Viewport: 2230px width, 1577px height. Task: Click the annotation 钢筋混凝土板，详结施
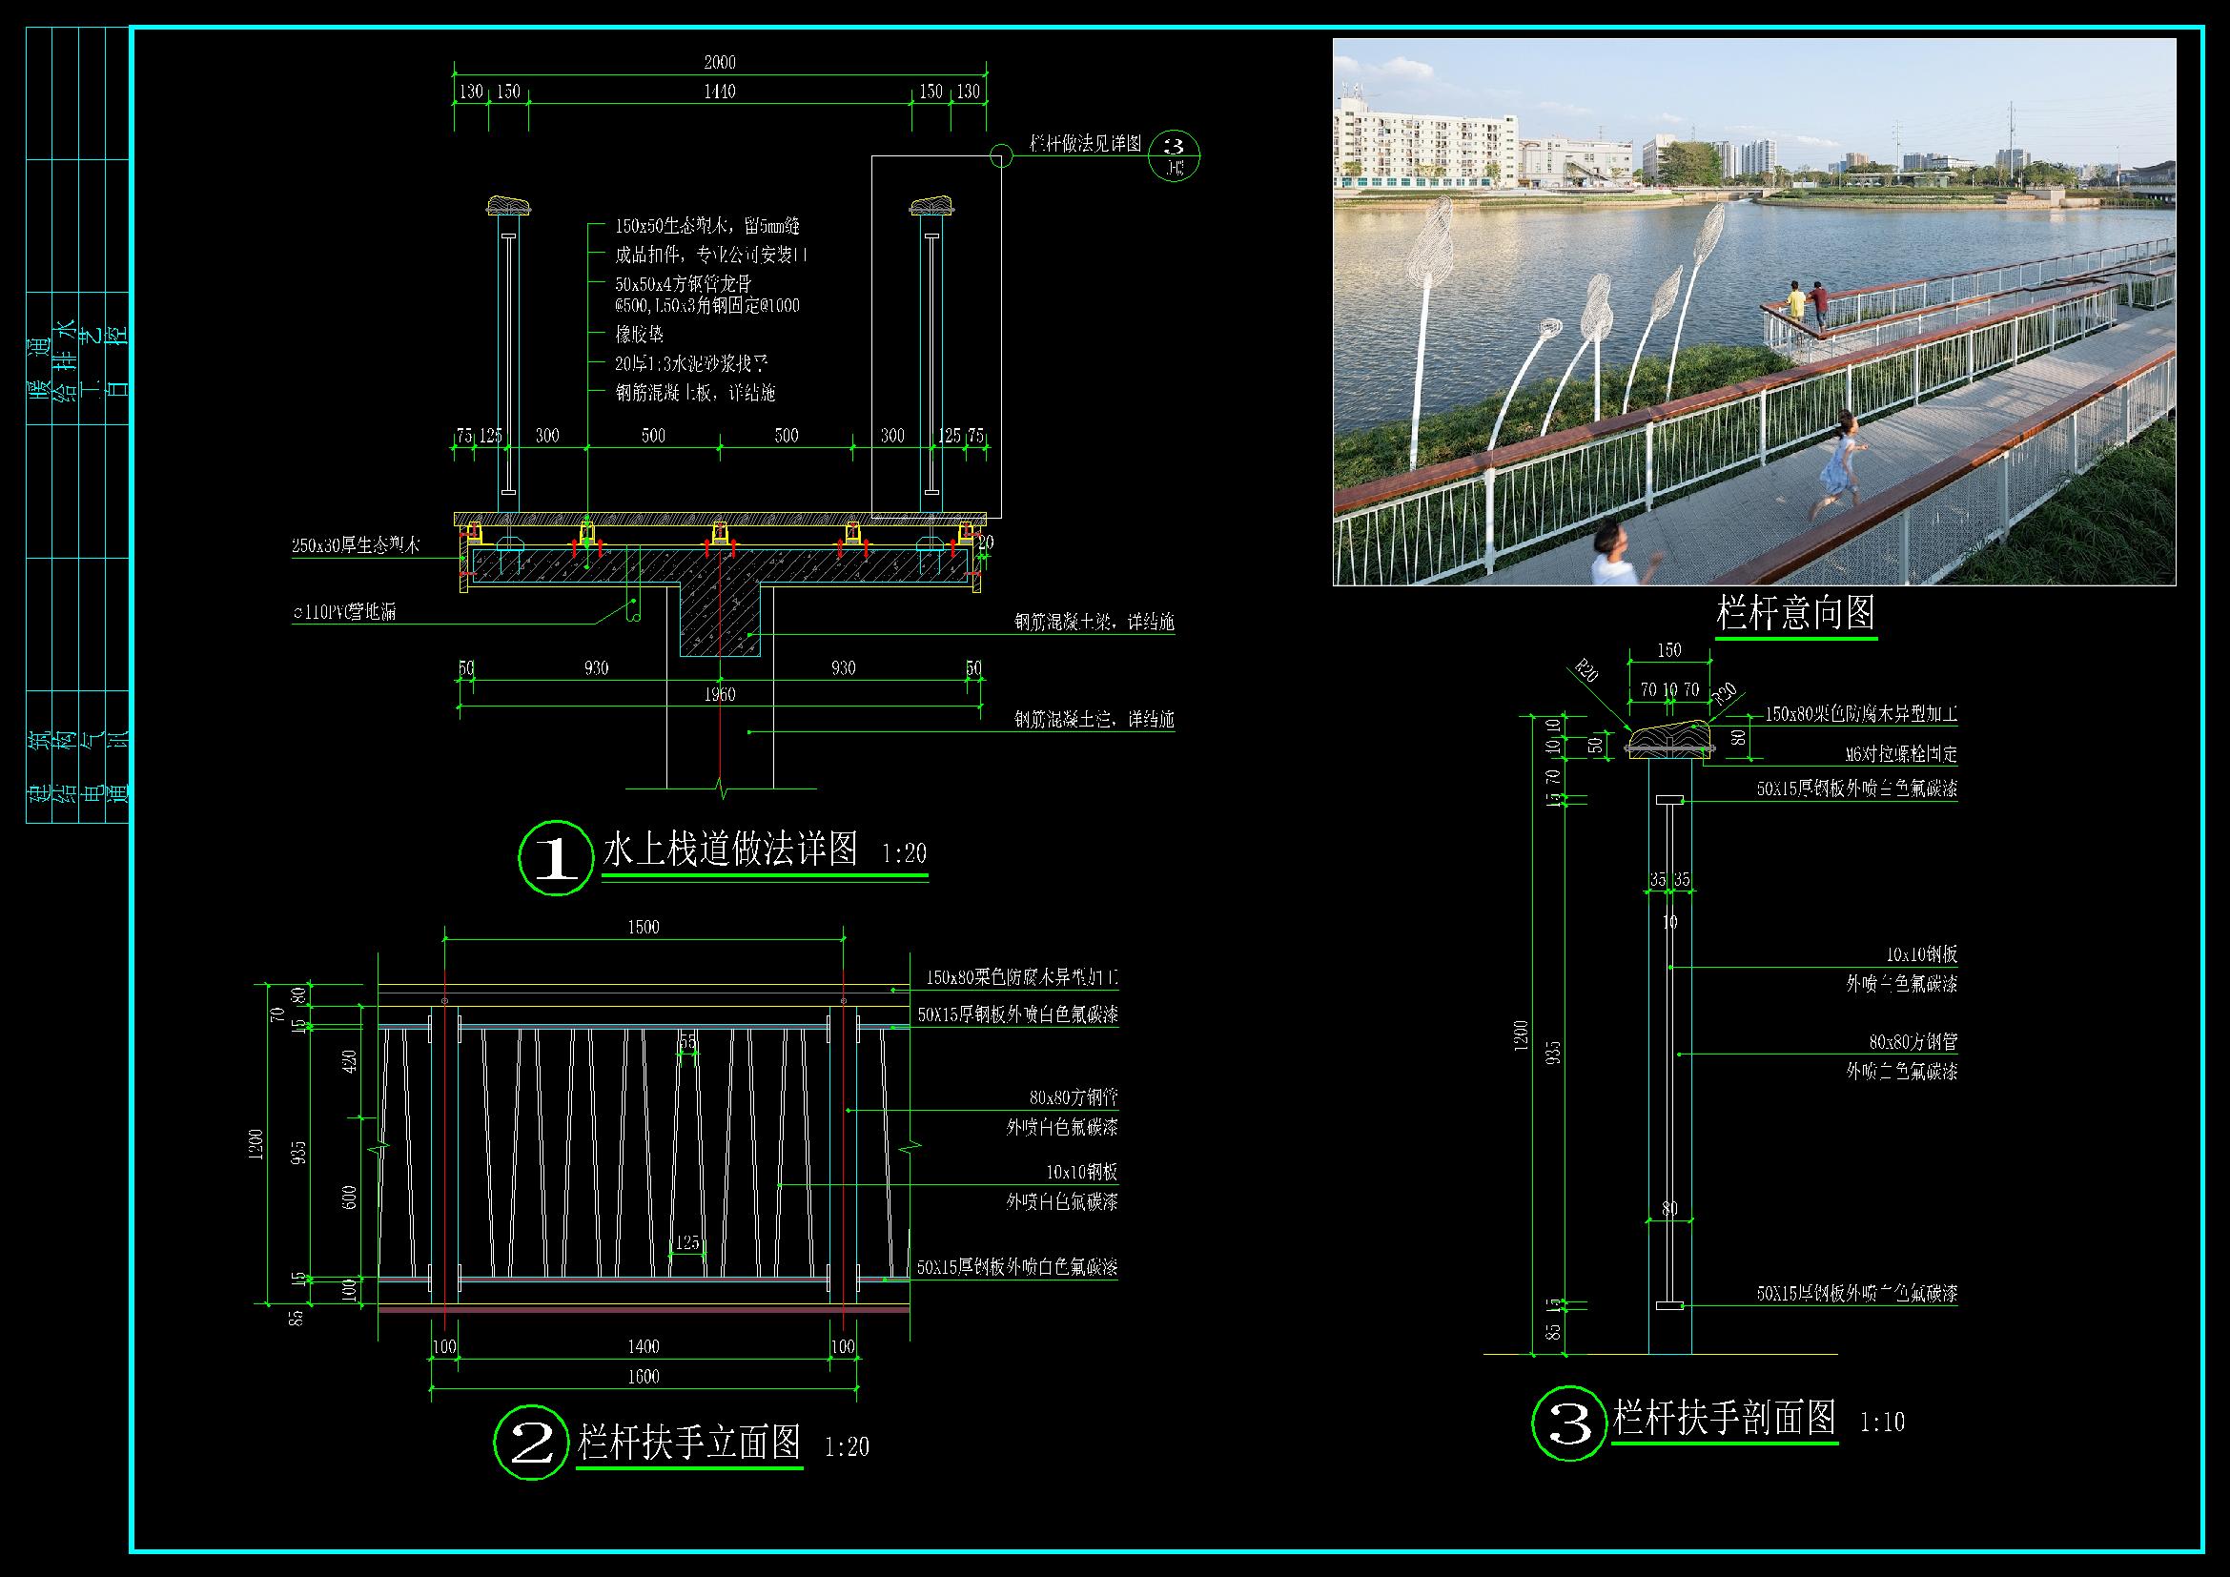pos(695,393)
